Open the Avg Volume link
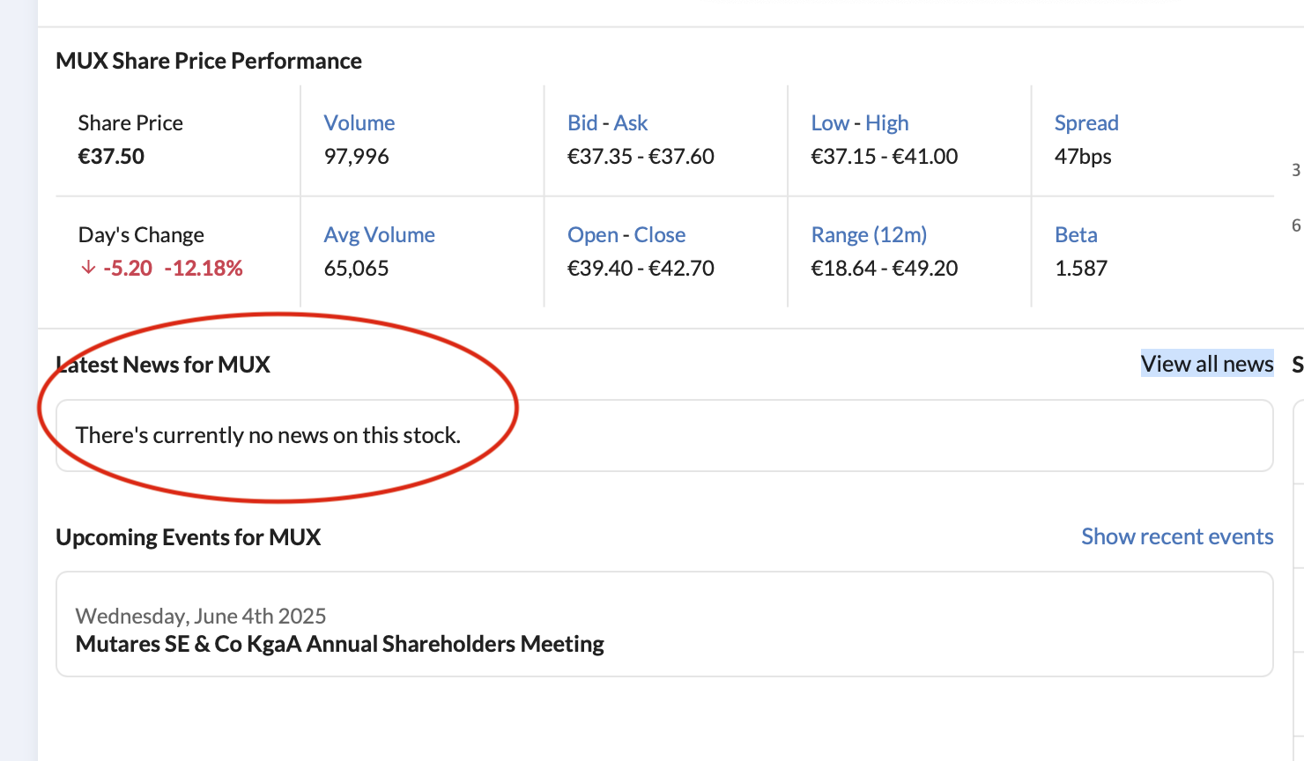Screen dimensions: 1304x761 coord(379,235)
